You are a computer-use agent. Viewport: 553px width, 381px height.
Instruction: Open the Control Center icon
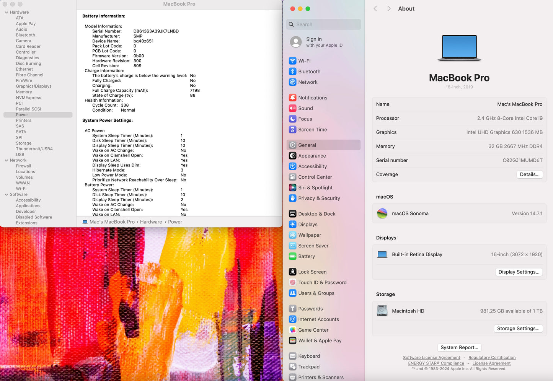[x=292, y=177]
